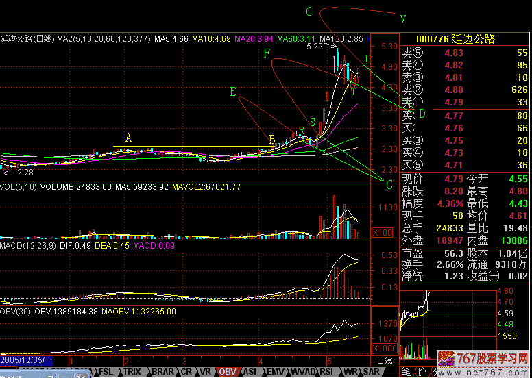Open the 价 price distribution tab

[x=423, y=371]
